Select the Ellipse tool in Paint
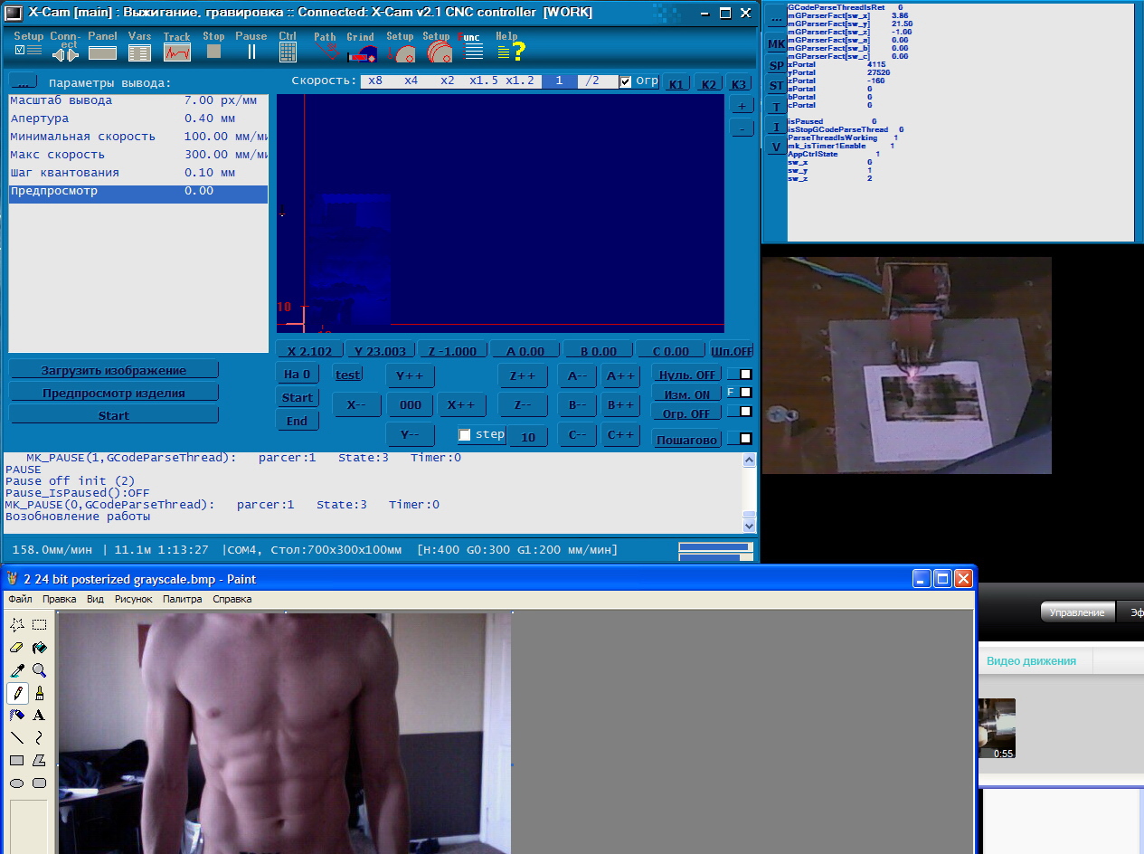 [x=17, y=783]
